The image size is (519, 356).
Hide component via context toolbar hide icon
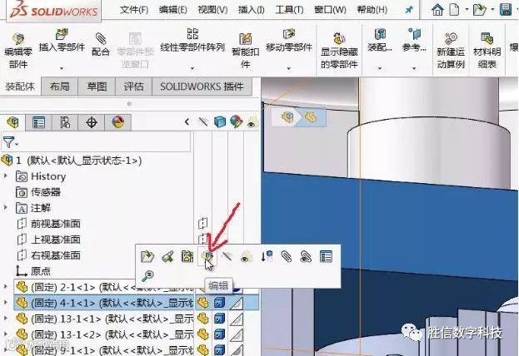[x=227, y=256]
